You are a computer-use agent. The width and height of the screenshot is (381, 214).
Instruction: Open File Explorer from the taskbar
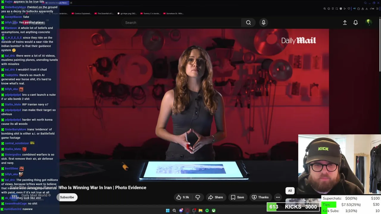coord(200,210)
